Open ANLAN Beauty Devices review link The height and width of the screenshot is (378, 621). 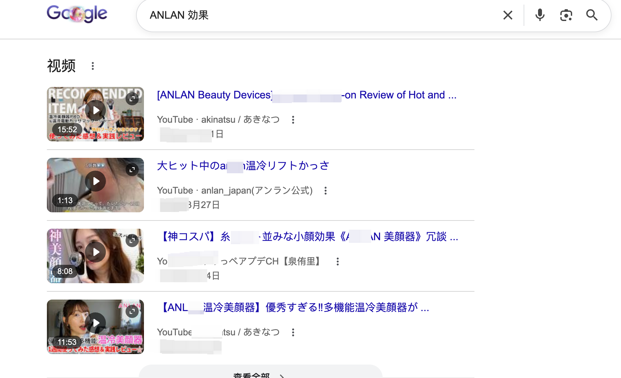(x=307, y=95)
